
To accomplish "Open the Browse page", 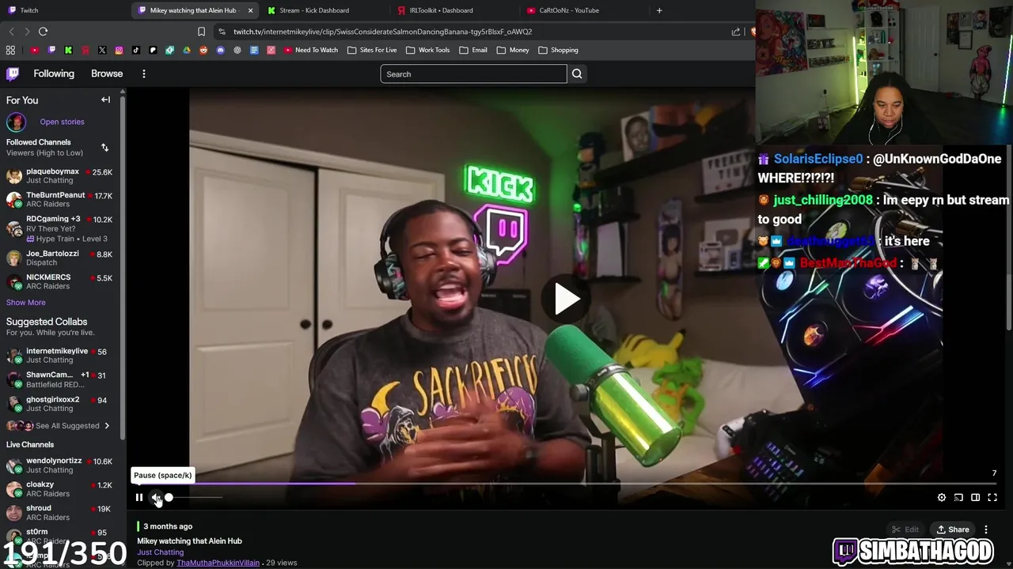I will point(107,73).
